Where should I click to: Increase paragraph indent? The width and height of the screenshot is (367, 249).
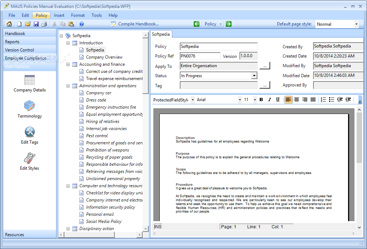[x=348, y=100]
